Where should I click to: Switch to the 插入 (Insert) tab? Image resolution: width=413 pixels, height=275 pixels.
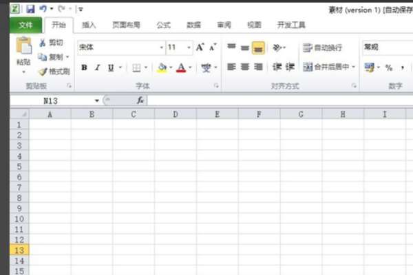[x=89, y=25]
